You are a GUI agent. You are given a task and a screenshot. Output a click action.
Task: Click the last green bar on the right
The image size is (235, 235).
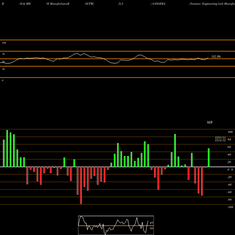(209, 157)
